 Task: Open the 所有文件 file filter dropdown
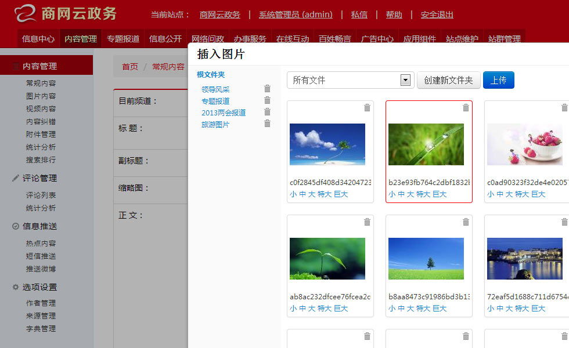coord(351,80)
